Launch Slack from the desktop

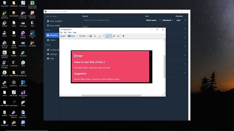(x=23, y=64)
